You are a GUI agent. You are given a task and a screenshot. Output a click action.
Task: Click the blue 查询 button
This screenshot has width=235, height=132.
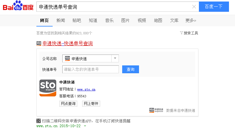pos(131,69)
